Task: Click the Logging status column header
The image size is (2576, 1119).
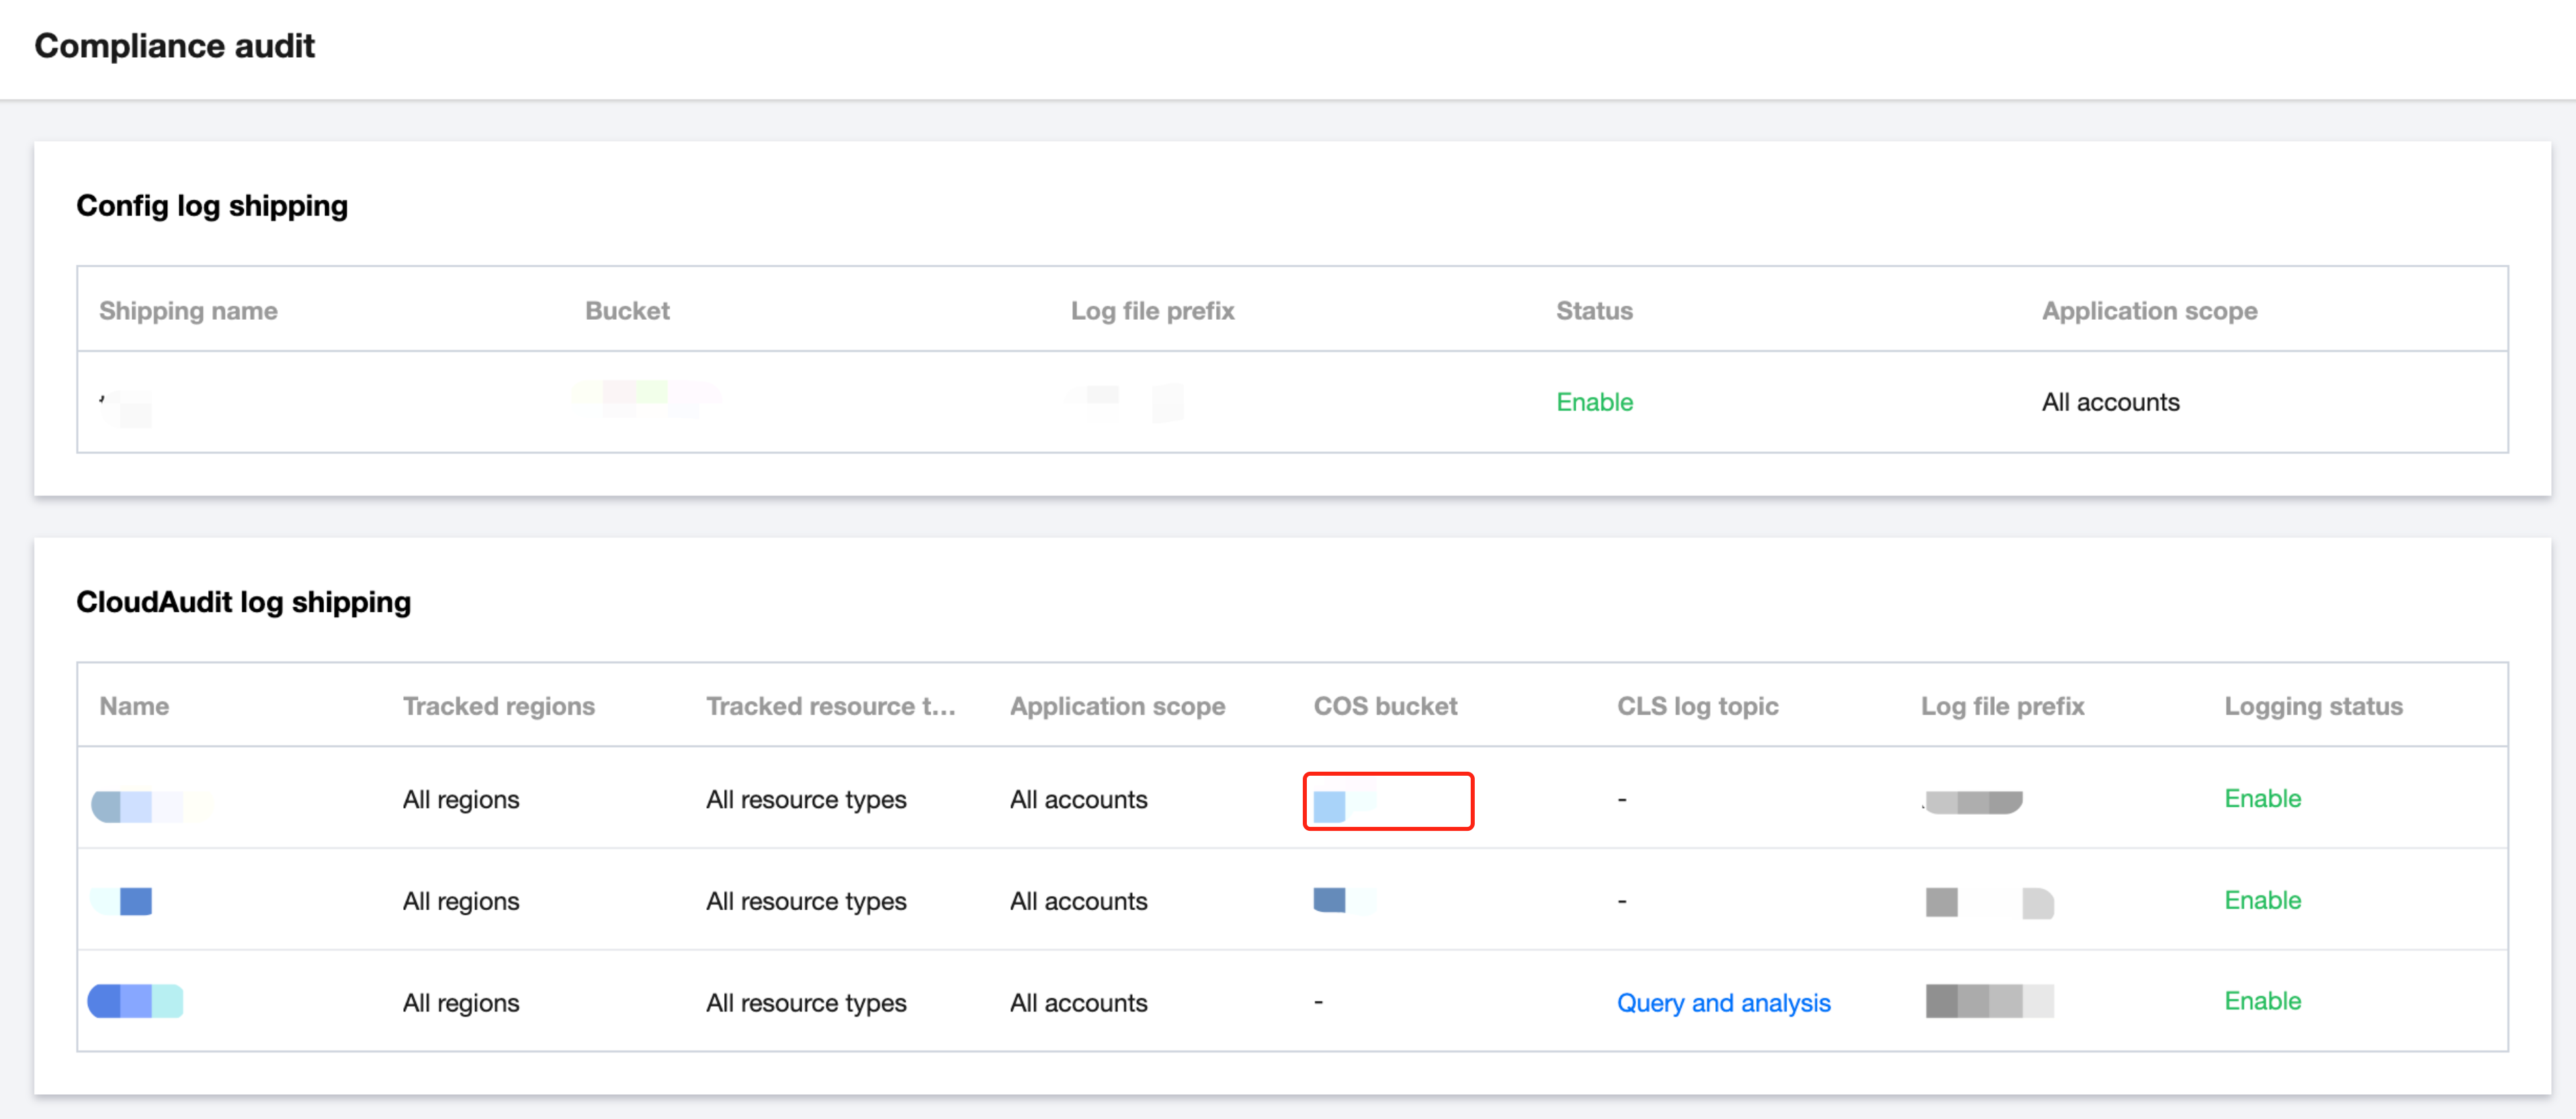Action: click(2312, 706)
